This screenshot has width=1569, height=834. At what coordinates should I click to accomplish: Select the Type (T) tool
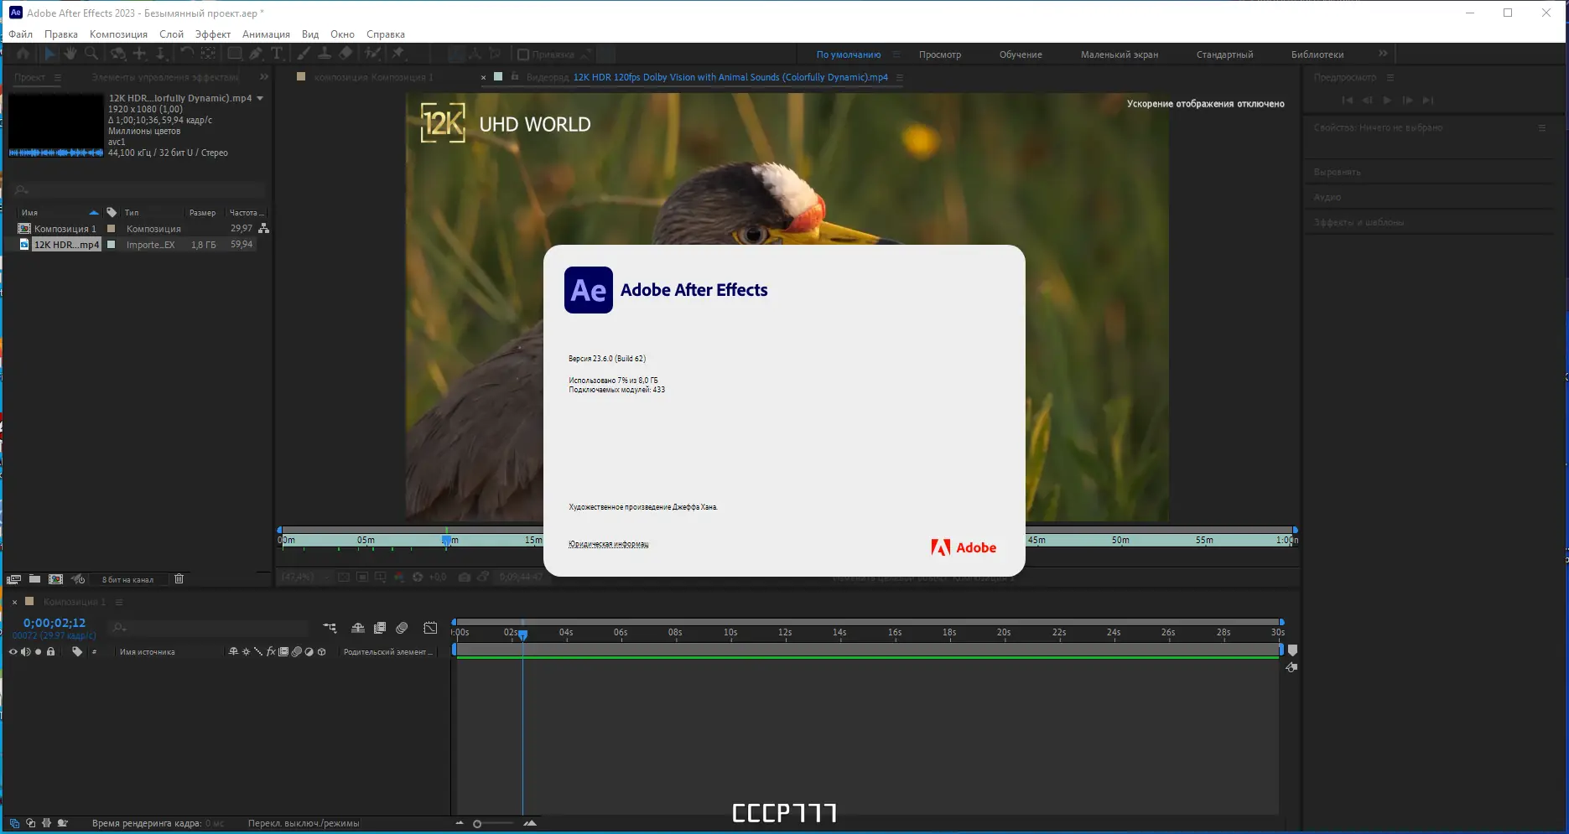point(276,54)
